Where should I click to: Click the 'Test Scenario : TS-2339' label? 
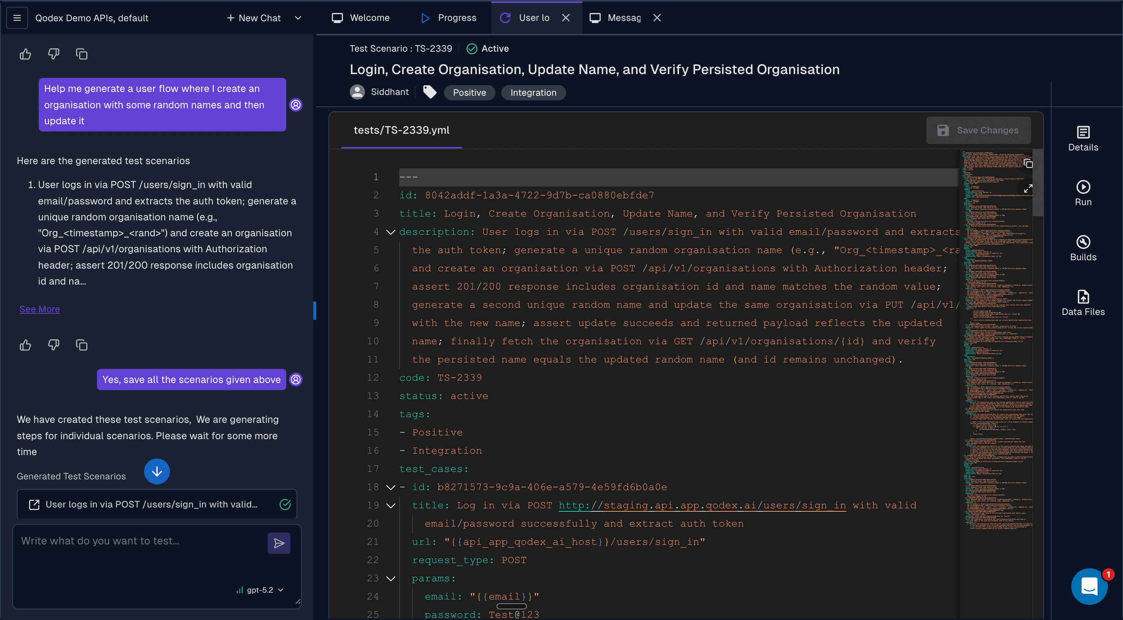point(401,49)
